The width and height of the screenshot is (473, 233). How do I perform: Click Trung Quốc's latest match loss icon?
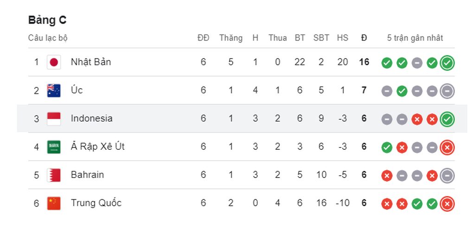click(x=447, y=204)
